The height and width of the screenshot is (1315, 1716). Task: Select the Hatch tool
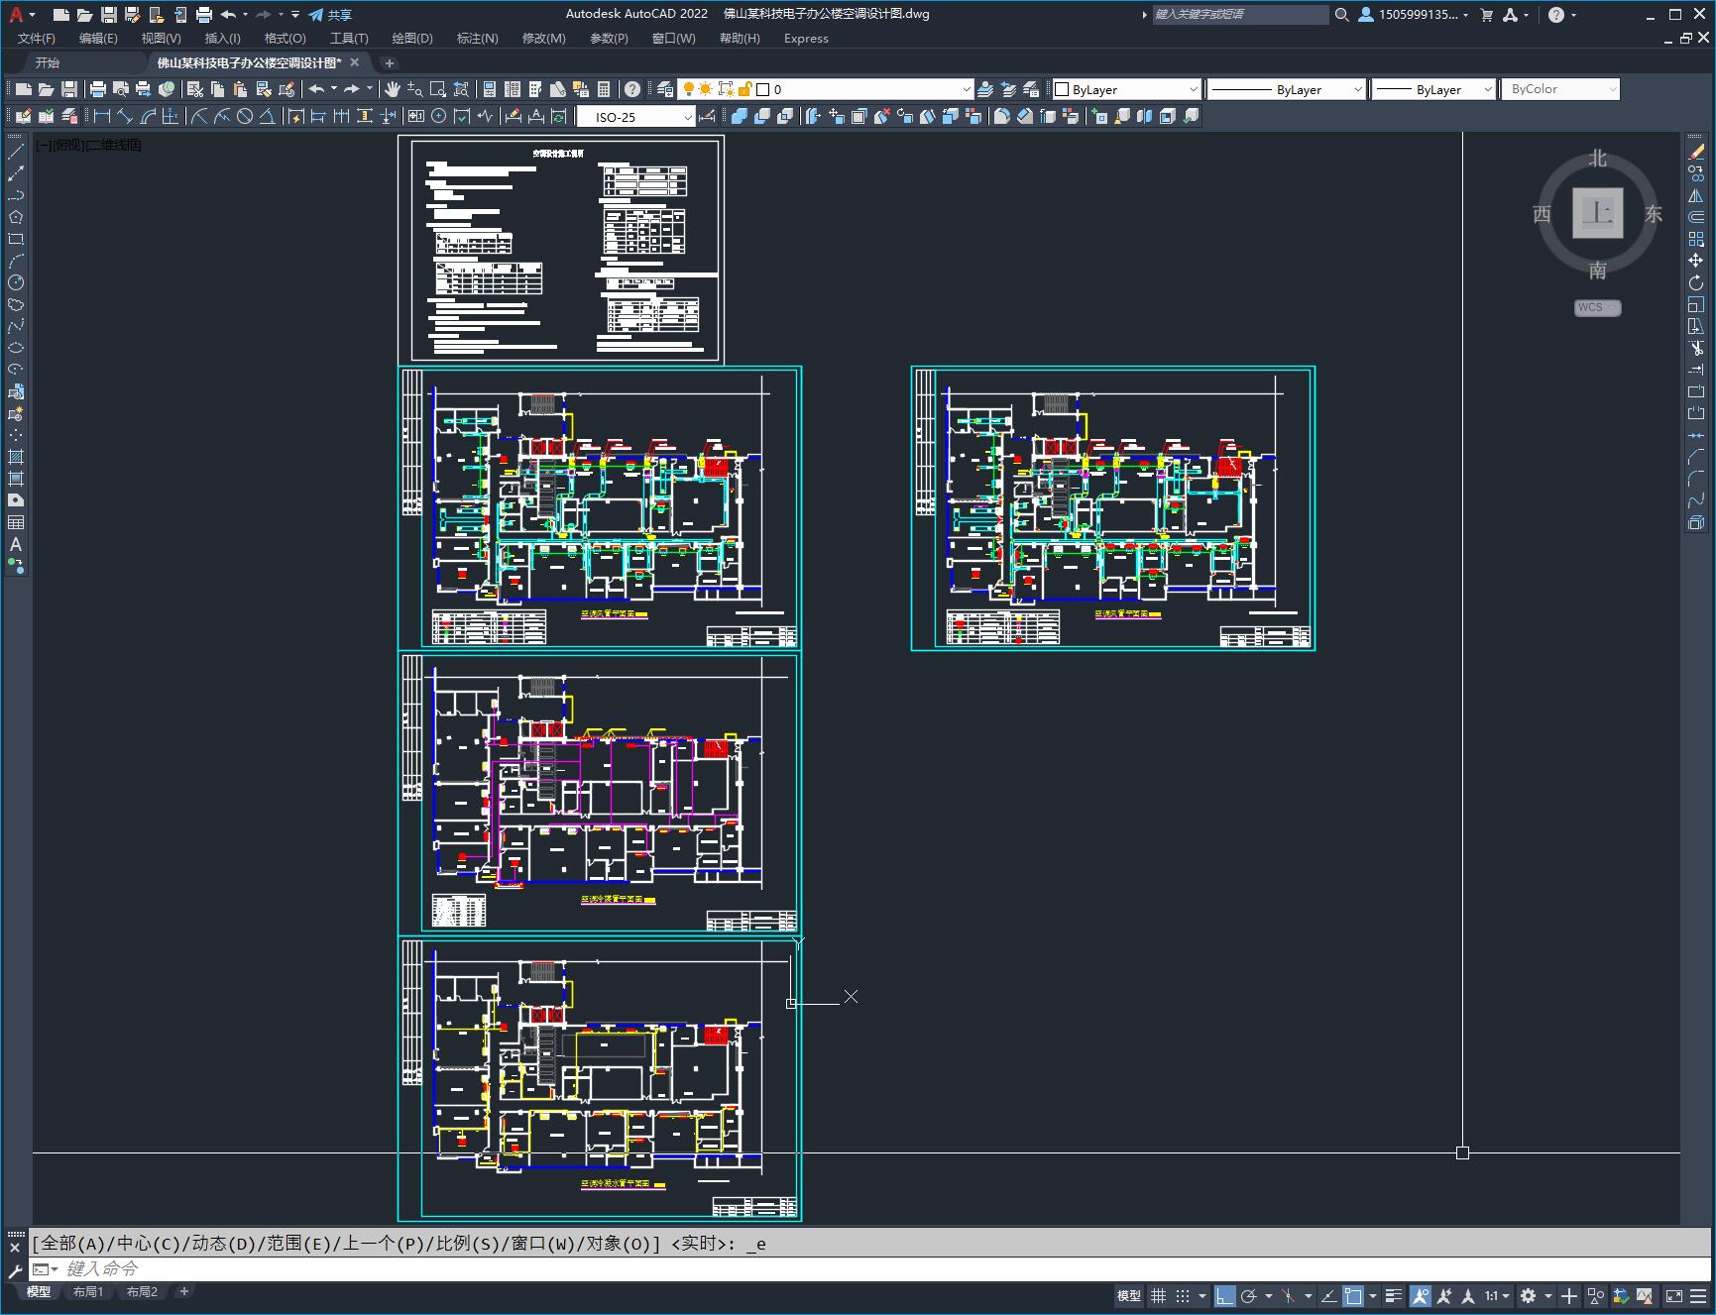(x=16, y=457)
